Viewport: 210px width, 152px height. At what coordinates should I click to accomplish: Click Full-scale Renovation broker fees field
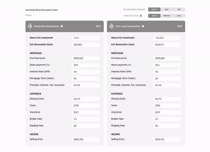167,119
